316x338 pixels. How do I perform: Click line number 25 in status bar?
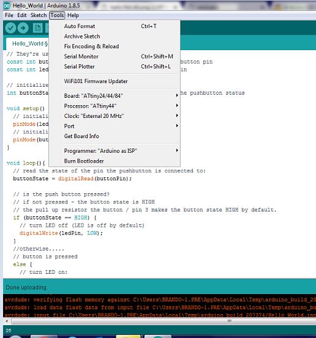pyautogui.click(x=8, y=330)
